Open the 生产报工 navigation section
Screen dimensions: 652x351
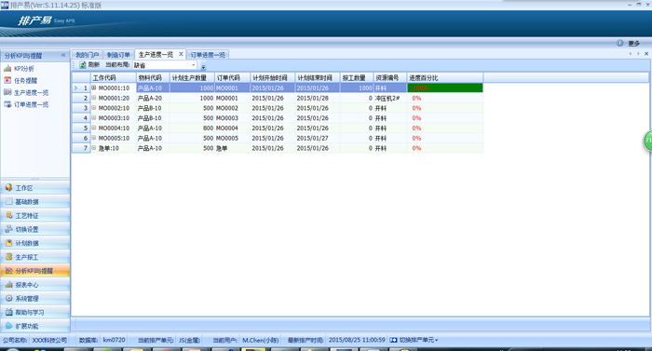[x=35, y=257]
